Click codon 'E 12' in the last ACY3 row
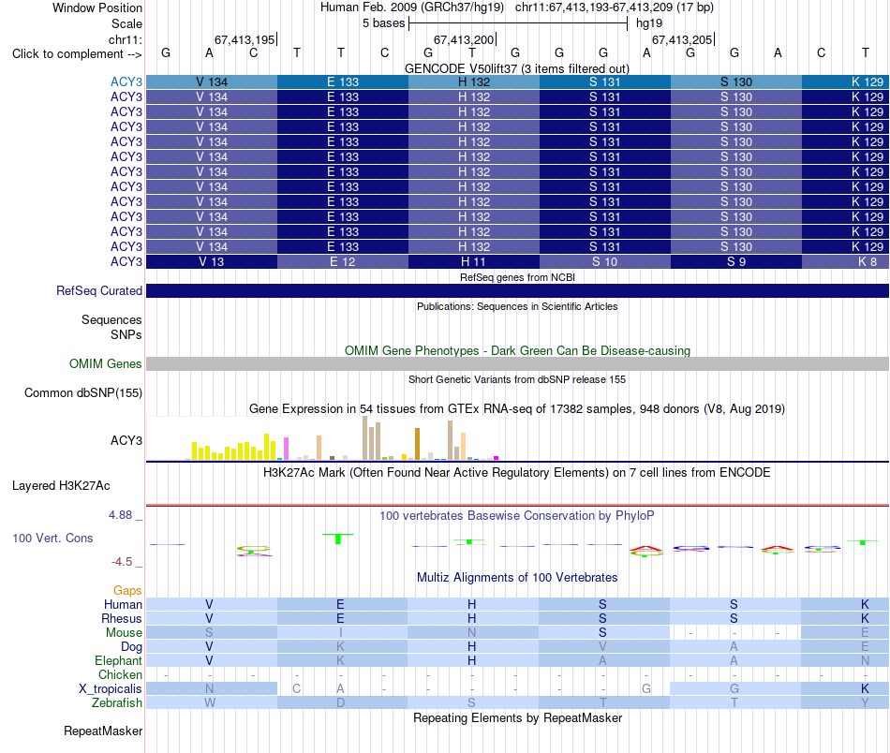The height and width of the screenshot is (753, 890). click(x=342, y=261)
